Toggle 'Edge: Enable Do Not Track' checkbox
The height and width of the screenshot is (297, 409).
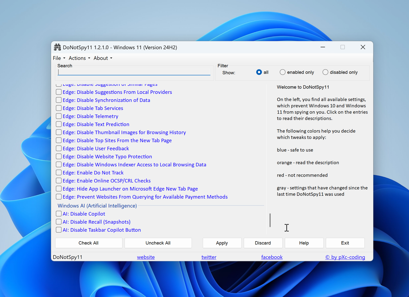[x=59, y=173]
